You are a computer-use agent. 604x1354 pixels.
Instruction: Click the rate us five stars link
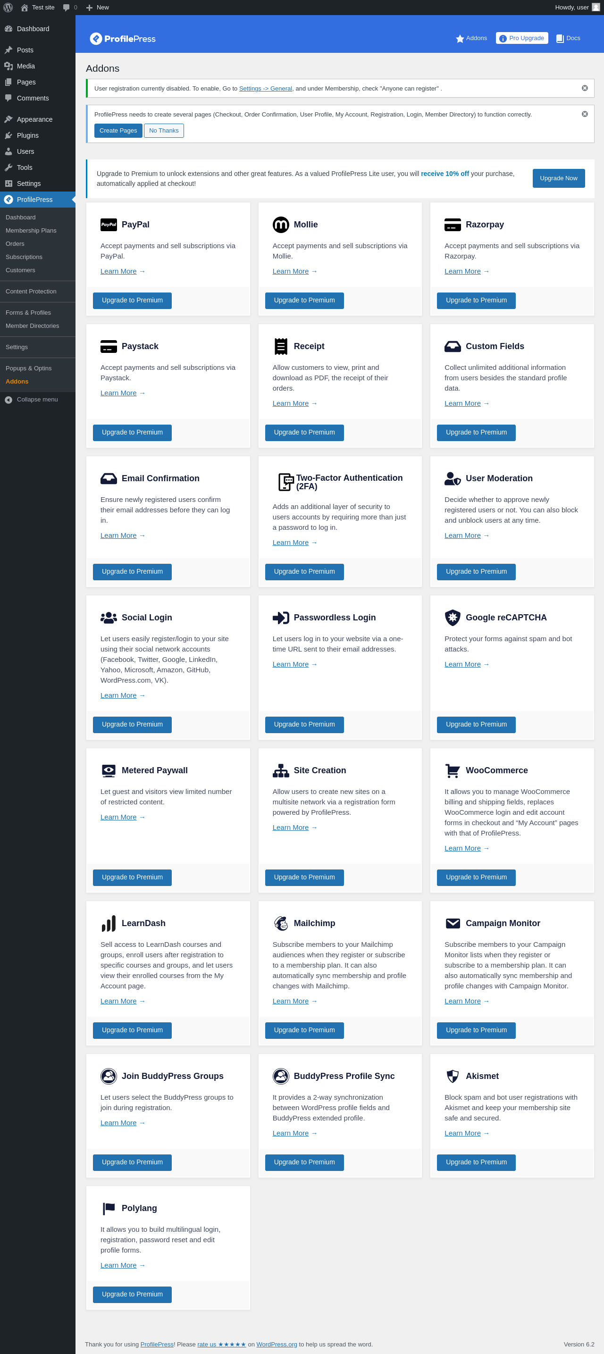(x=221, y=1345)
